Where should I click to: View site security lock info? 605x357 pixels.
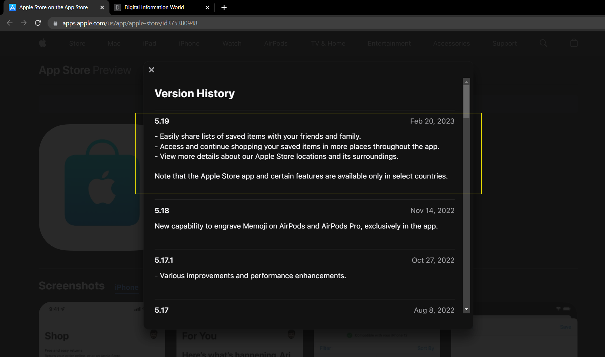tap(55, 23)
